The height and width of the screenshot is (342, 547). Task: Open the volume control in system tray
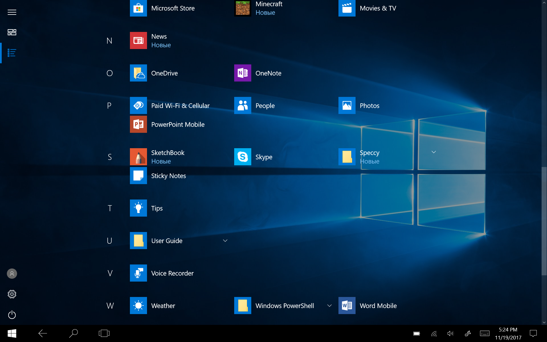point(450,333)
